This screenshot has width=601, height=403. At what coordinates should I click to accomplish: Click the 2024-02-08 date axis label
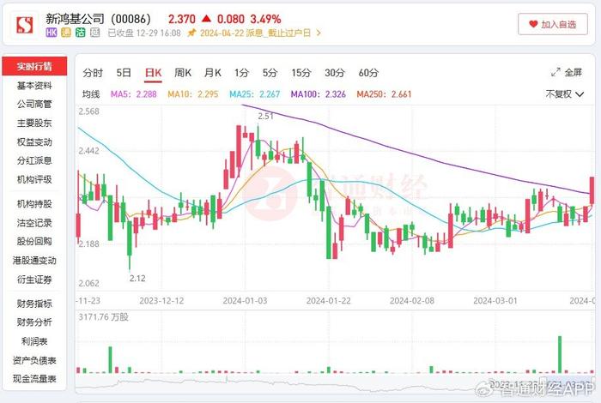[412, 301]
